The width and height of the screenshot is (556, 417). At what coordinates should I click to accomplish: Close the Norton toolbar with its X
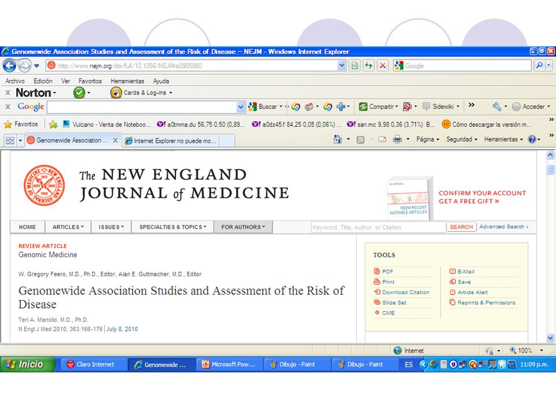pos(8,93)
